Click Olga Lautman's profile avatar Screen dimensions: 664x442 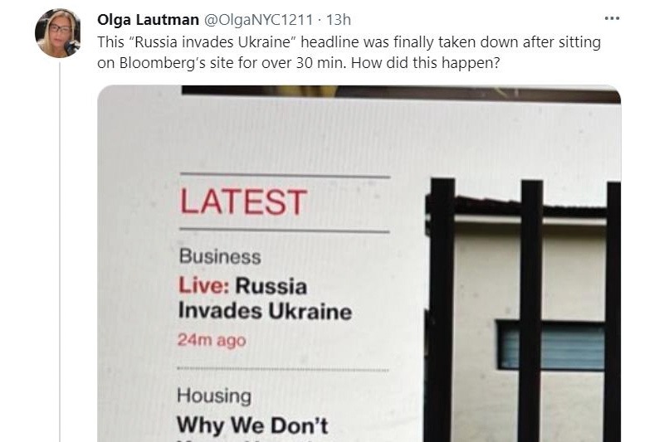click(57, 33)
